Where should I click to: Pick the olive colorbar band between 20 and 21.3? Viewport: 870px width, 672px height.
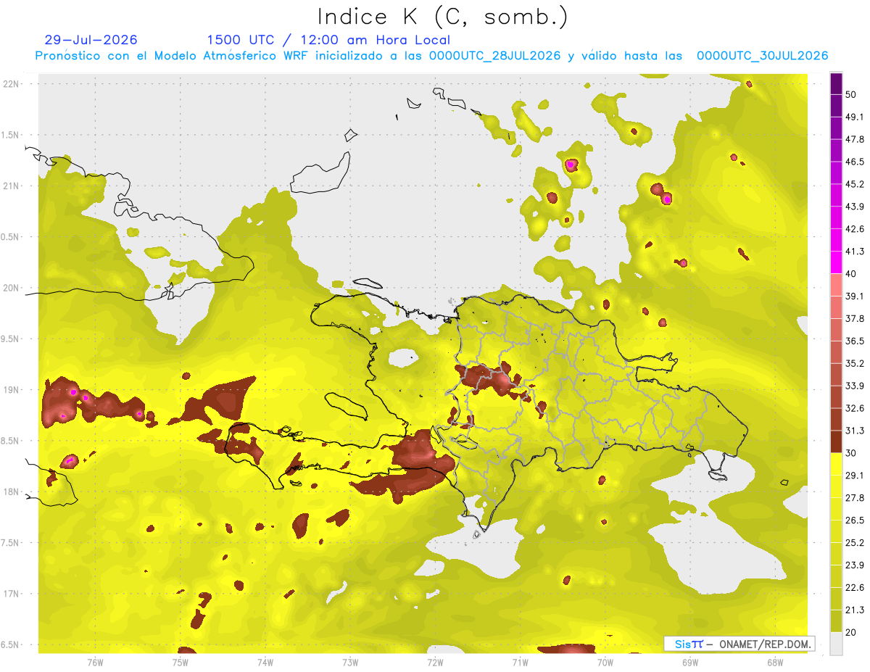point(836,621)
